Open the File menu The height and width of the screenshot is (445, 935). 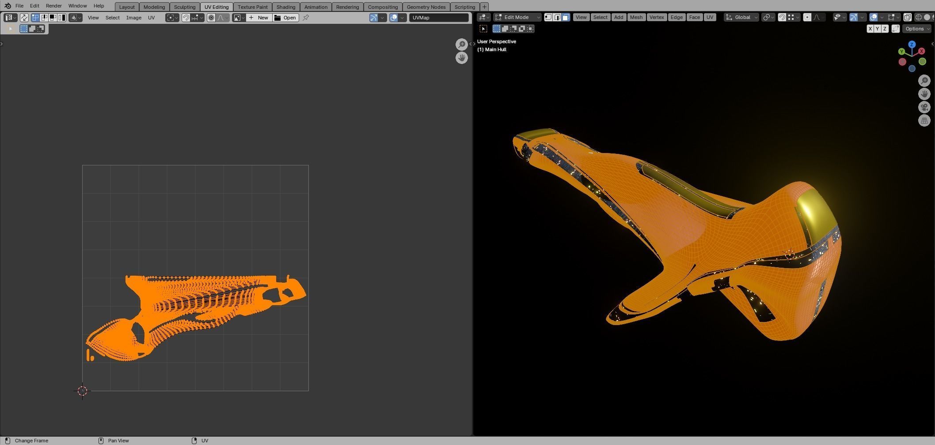click(19, 6)
